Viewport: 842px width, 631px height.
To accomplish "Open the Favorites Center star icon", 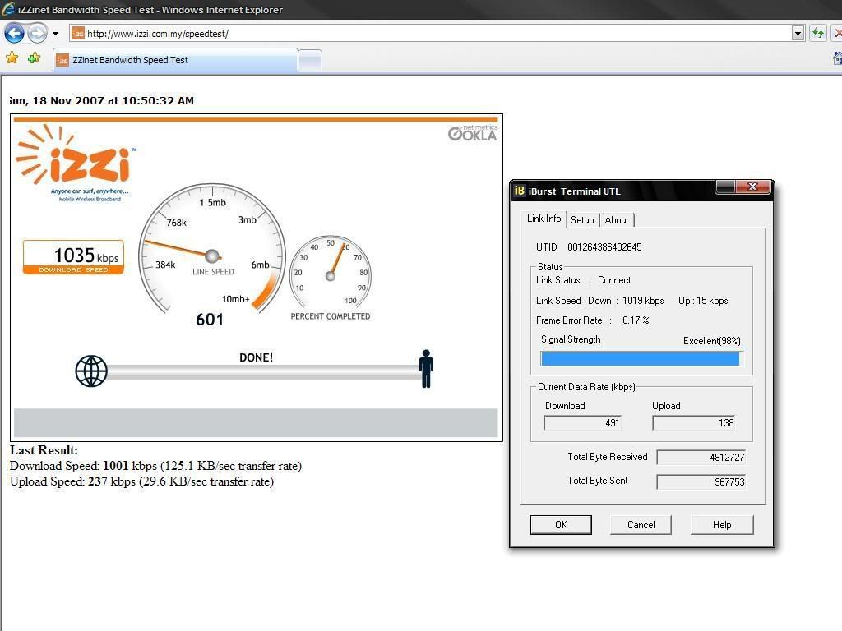I will coord(12,58).
